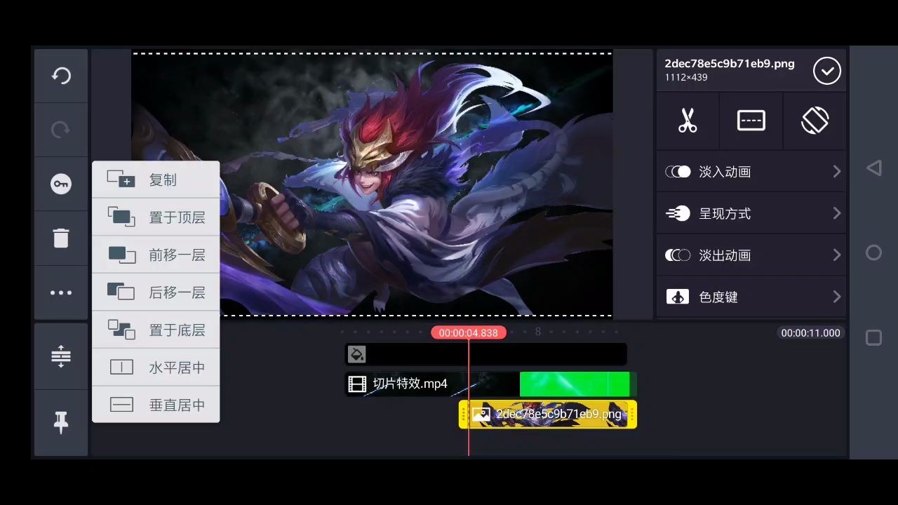Select 复制 duplicate menu item

(x=156, y=180)
